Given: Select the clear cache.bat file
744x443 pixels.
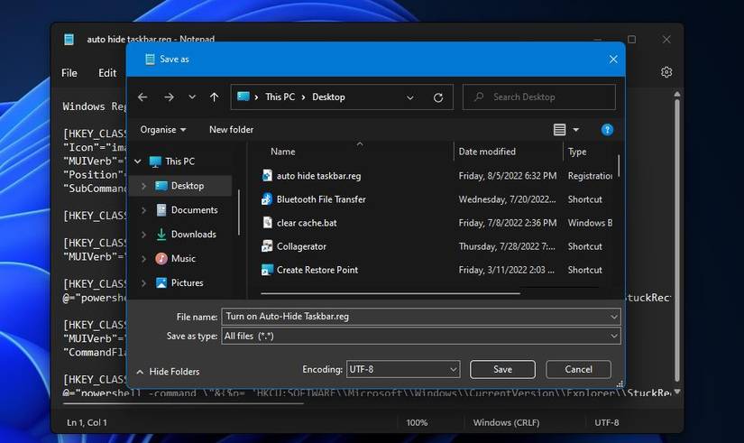Looking at the screenshot, I should pos(307,223).
